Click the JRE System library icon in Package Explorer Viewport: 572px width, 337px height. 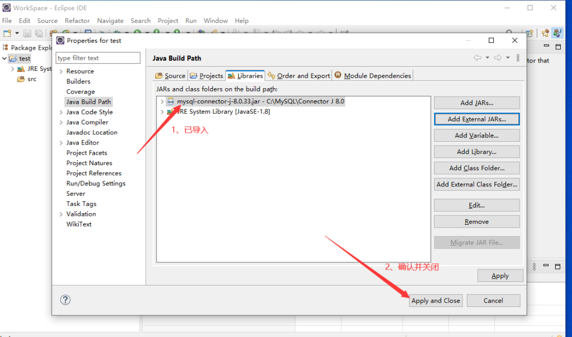click(21, 69)
